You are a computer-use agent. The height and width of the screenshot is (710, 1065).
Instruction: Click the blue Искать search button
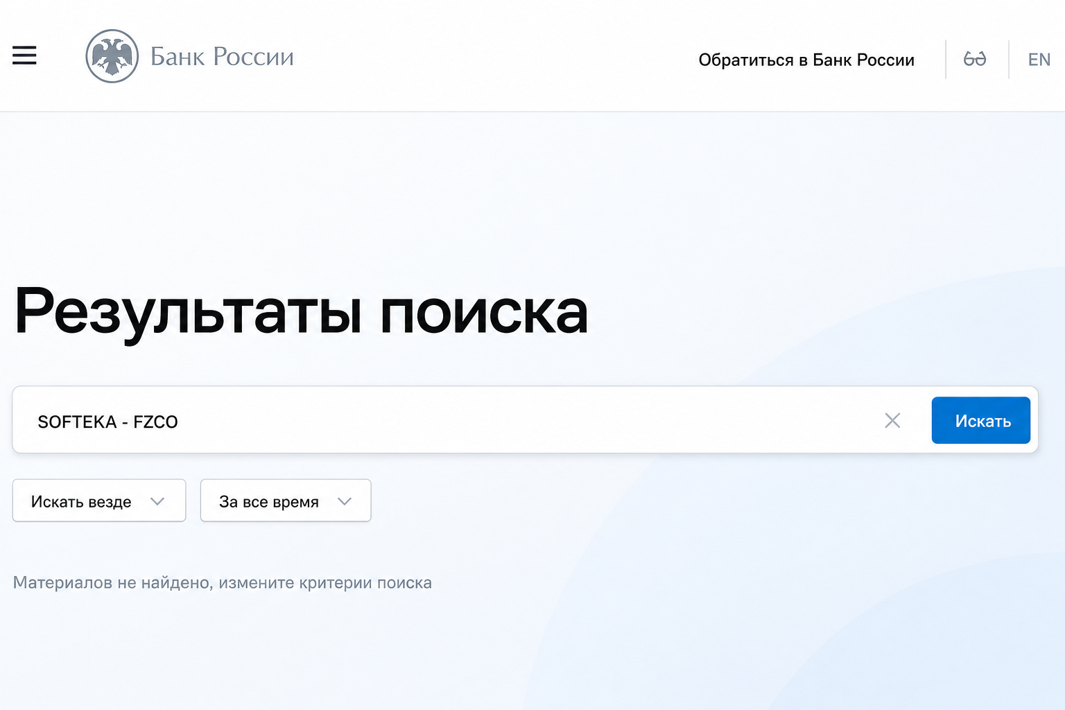981,420
